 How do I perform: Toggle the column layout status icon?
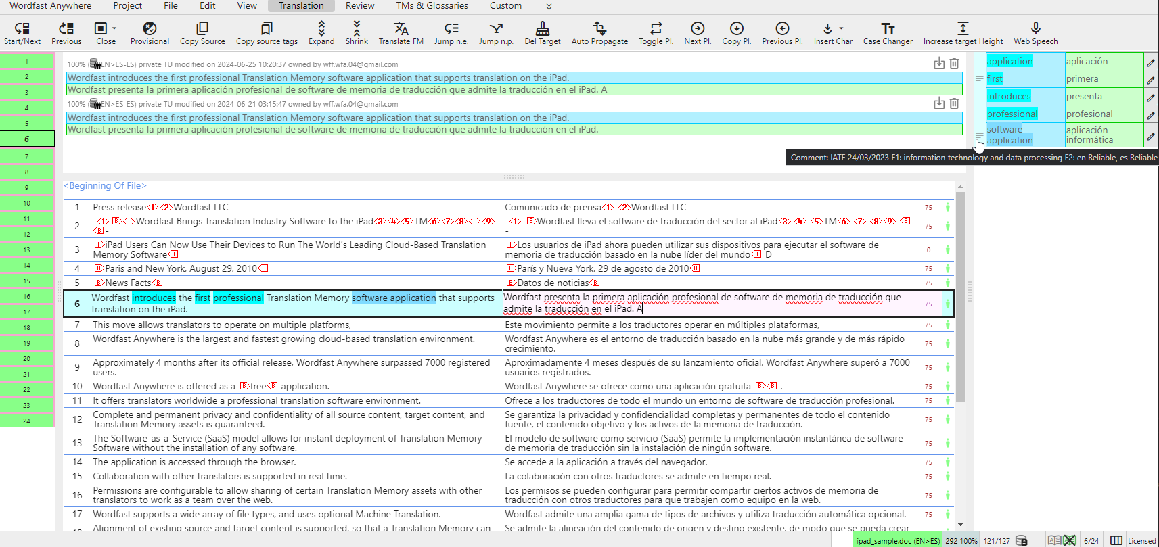[x=1116, y=540]
